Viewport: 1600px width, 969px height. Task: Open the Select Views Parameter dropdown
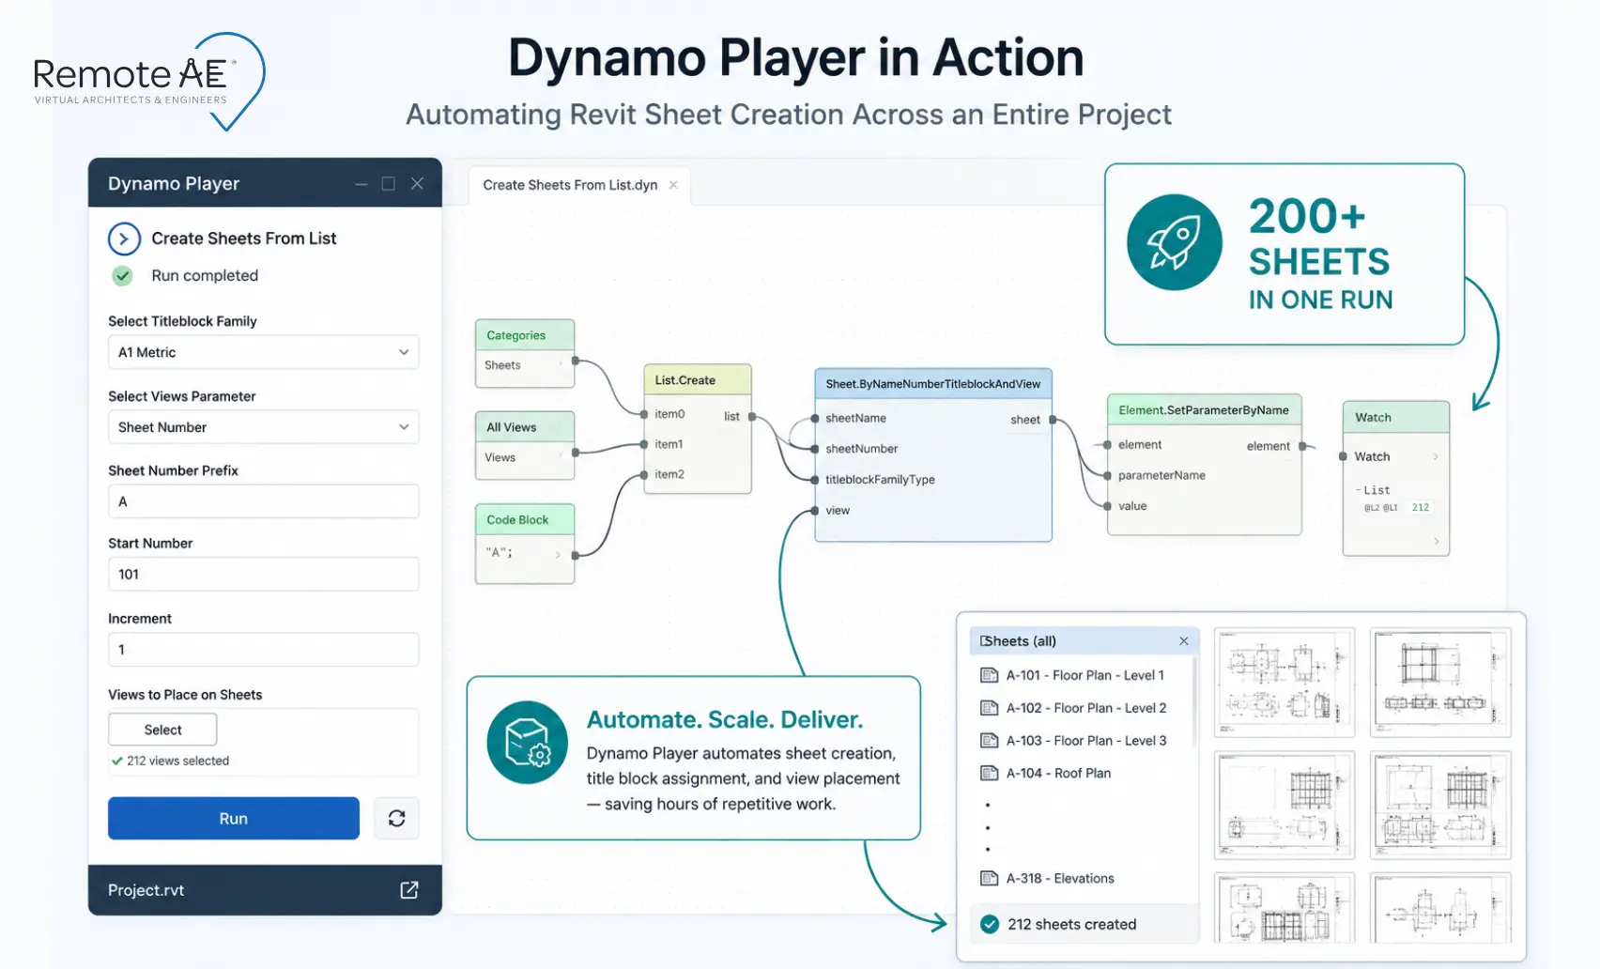pyautogui.click(x=264, y=427)
